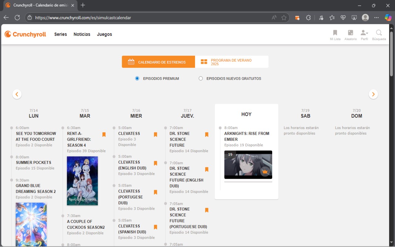Click the HOY day header
The height and width of the screenshot is (247, 395).
click(246, 114)
